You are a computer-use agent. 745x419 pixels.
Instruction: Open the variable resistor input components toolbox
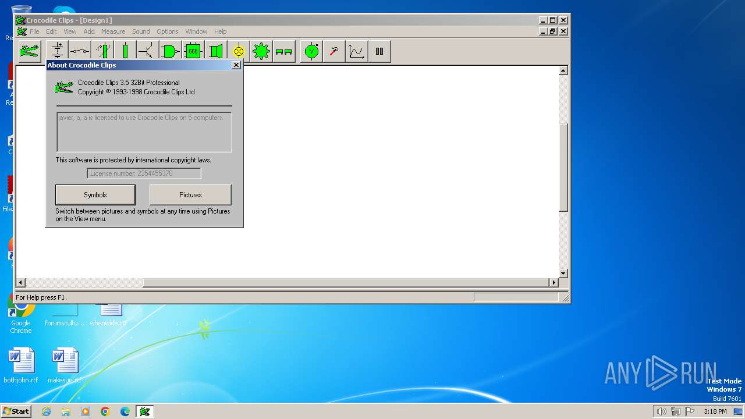102,51
